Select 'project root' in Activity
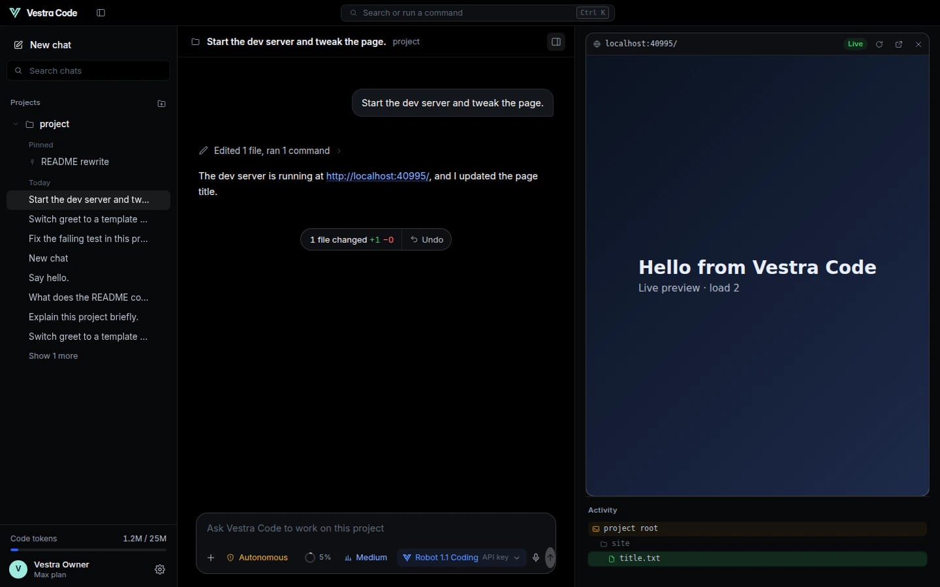The image size is (940, 587). [757, 528]
